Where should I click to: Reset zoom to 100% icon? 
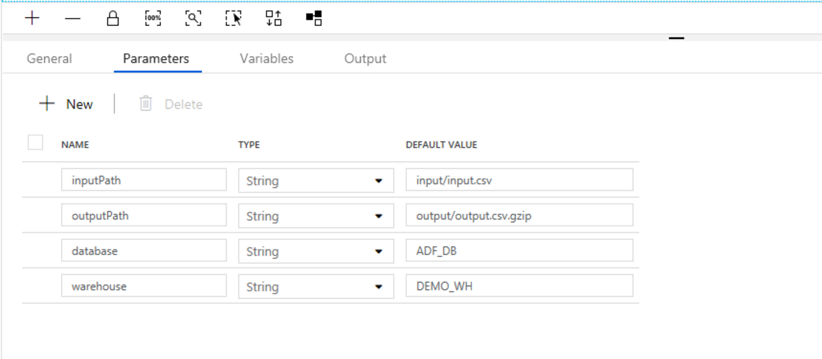click(x=153, y=18)
